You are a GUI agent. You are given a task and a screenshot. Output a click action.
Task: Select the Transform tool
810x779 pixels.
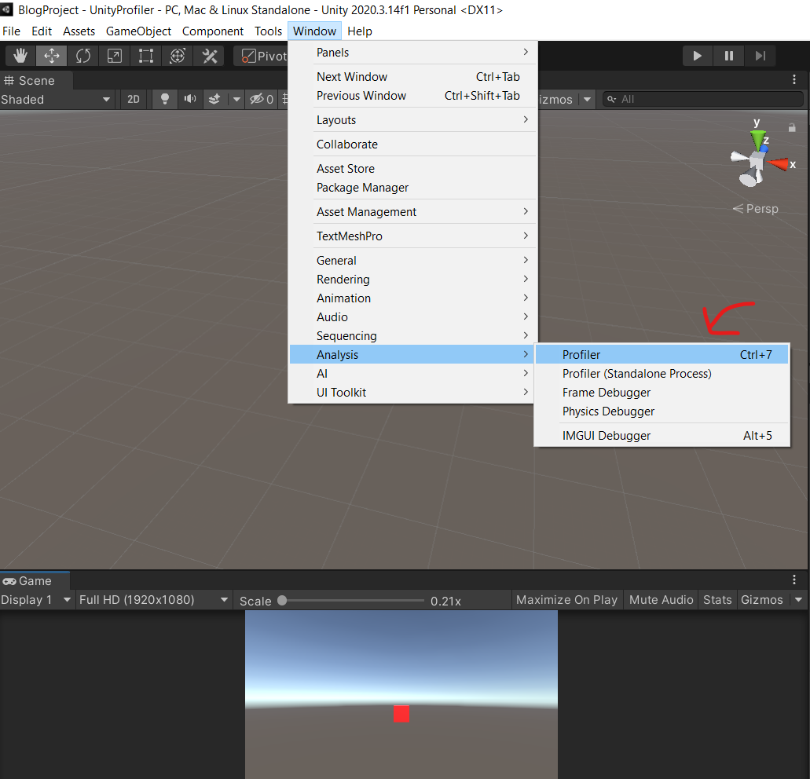click(x=178, y=56)
